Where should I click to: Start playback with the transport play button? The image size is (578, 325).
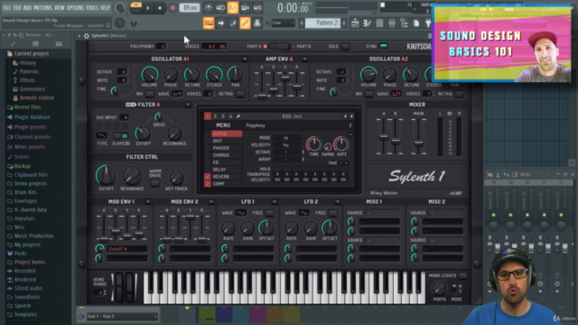pyautogui.click(x=148, y=8)
